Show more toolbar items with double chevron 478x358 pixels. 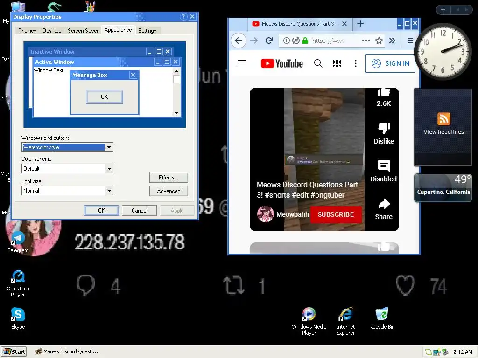tap(392, 41)
